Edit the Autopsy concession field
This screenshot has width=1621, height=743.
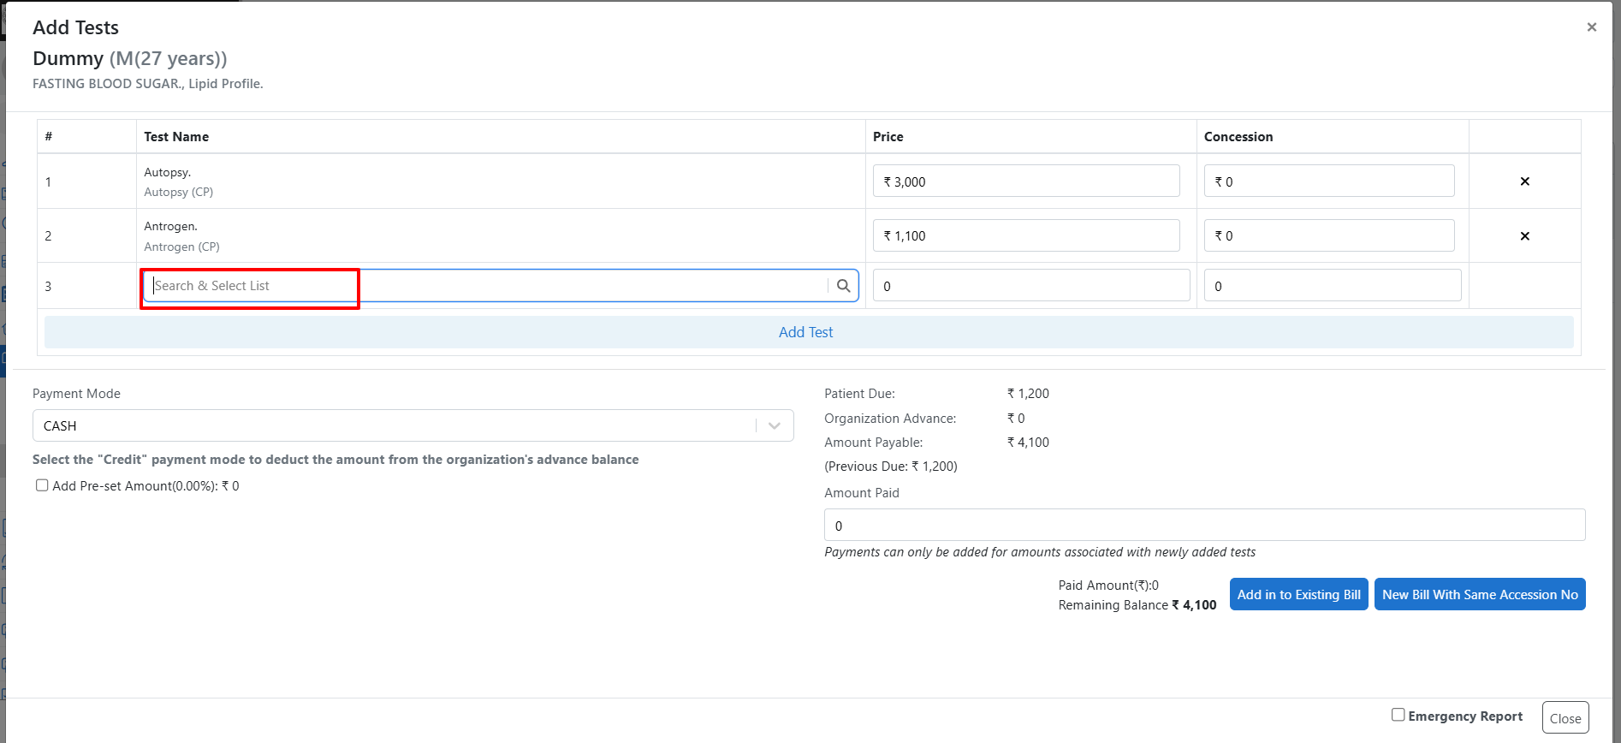tap(1328, 181)
